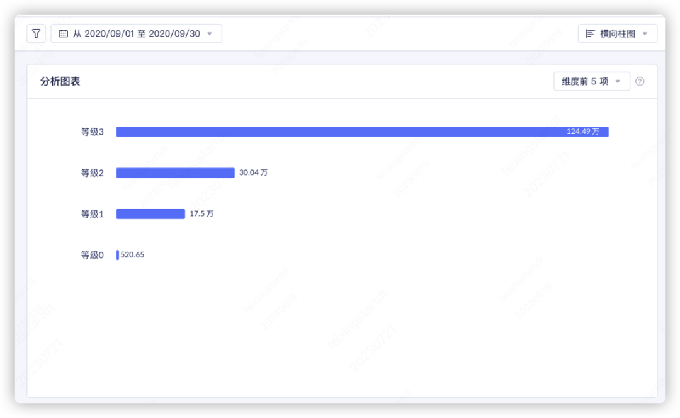Click the 分析图表 panel title
Screen dimensions: 680x418
pos(60,81)
